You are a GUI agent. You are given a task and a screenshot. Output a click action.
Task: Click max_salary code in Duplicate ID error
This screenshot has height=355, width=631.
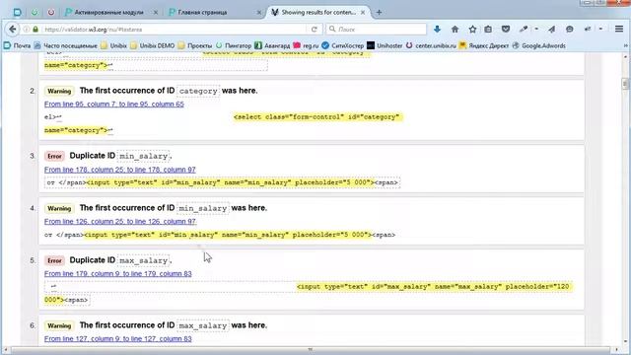point(143,260)
